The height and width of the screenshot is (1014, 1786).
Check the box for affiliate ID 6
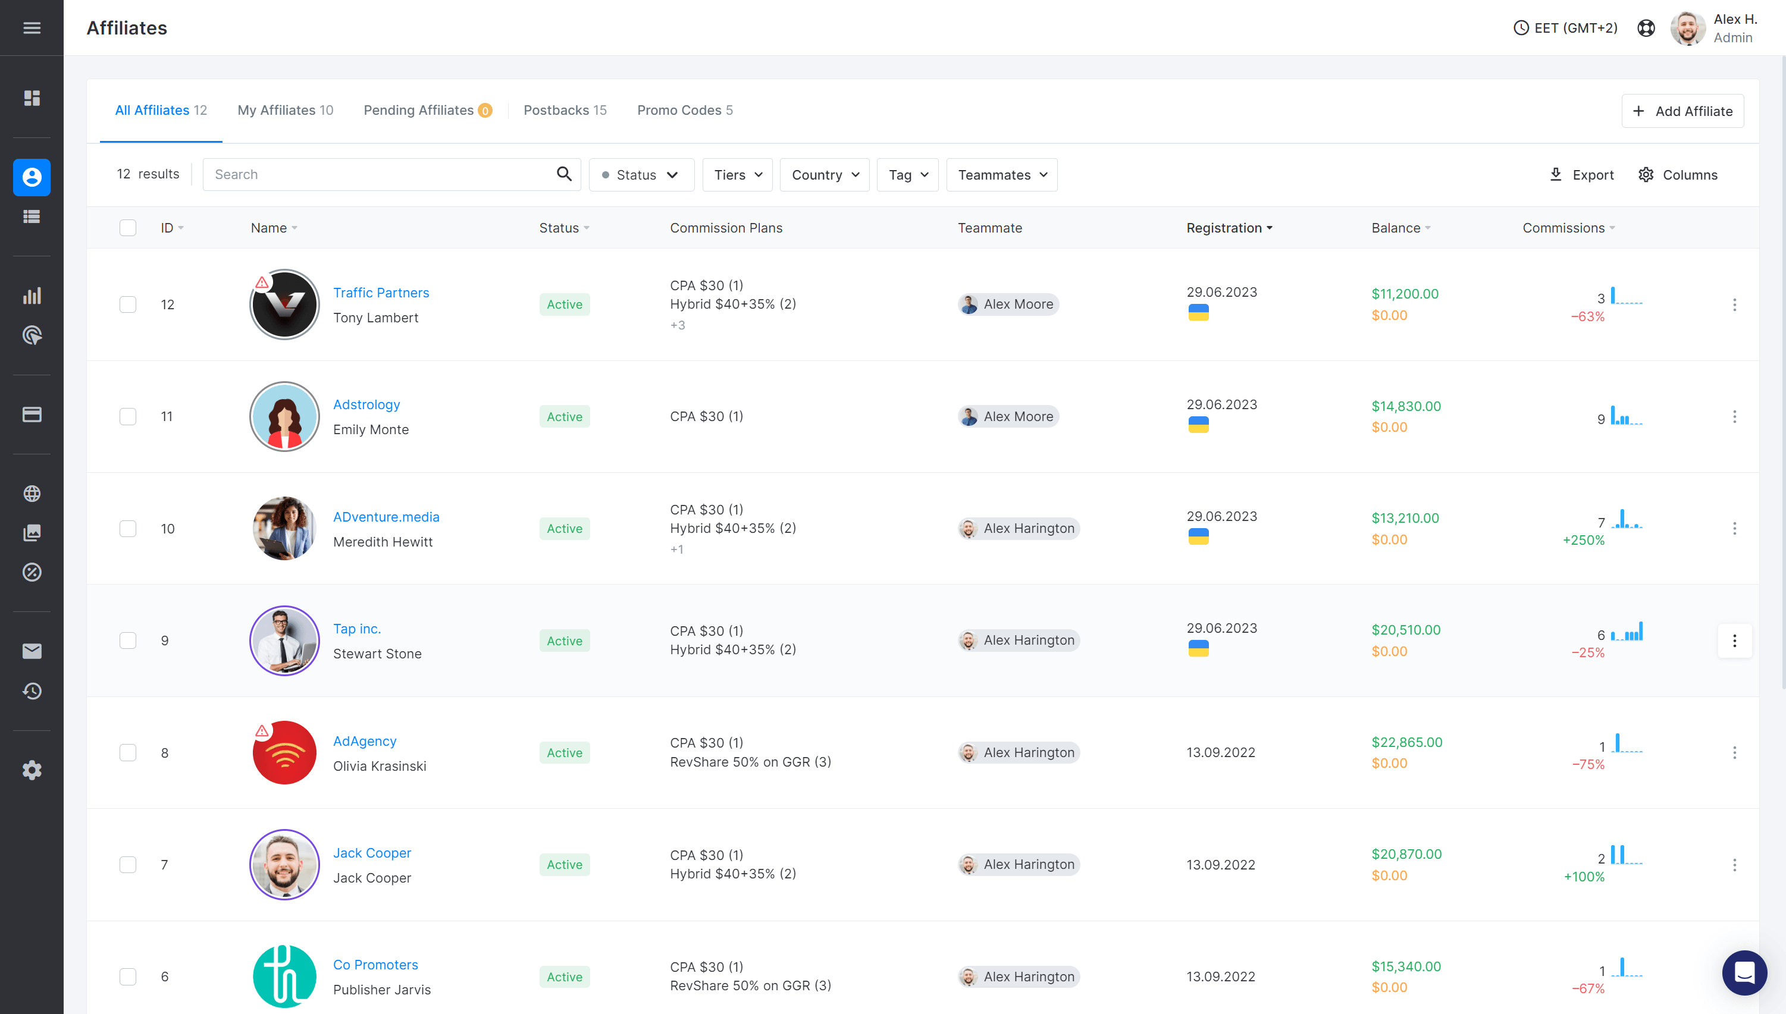coord(127,977)
